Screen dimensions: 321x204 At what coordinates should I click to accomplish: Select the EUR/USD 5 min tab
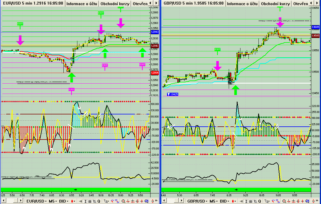[x=33, y=3]
